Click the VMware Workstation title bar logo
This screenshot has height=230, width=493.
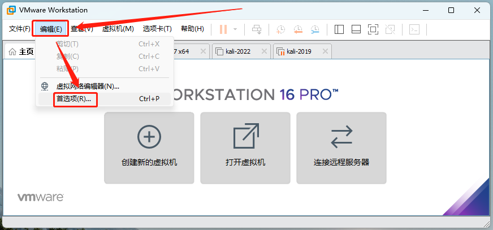[x=11, y=10]
